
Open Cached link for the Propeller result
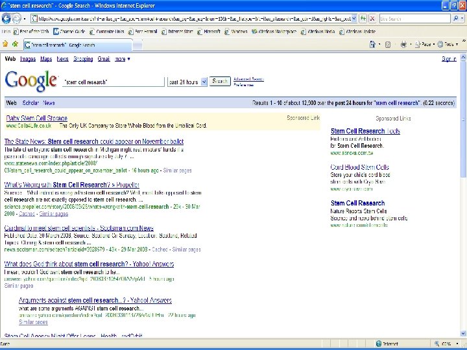(x=27, y=214)
